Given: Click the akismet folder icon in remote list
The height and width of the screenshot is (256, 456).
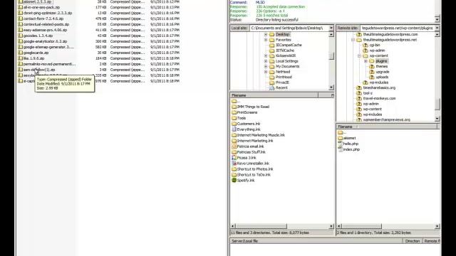Looking at the screenshot, I should 341,138.
